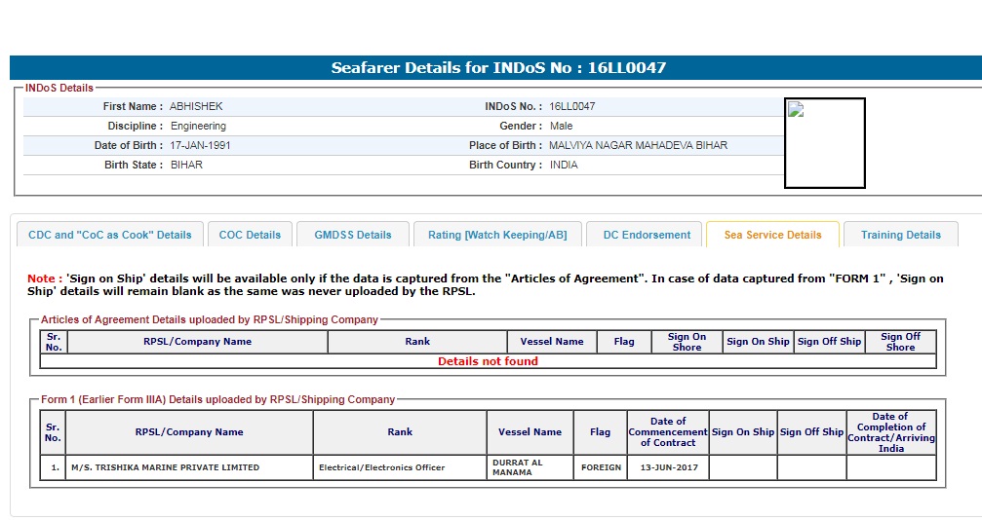
Task: Select the Rating [Watch Keeping/AB] tab
Action: click(x=497, y=235)
